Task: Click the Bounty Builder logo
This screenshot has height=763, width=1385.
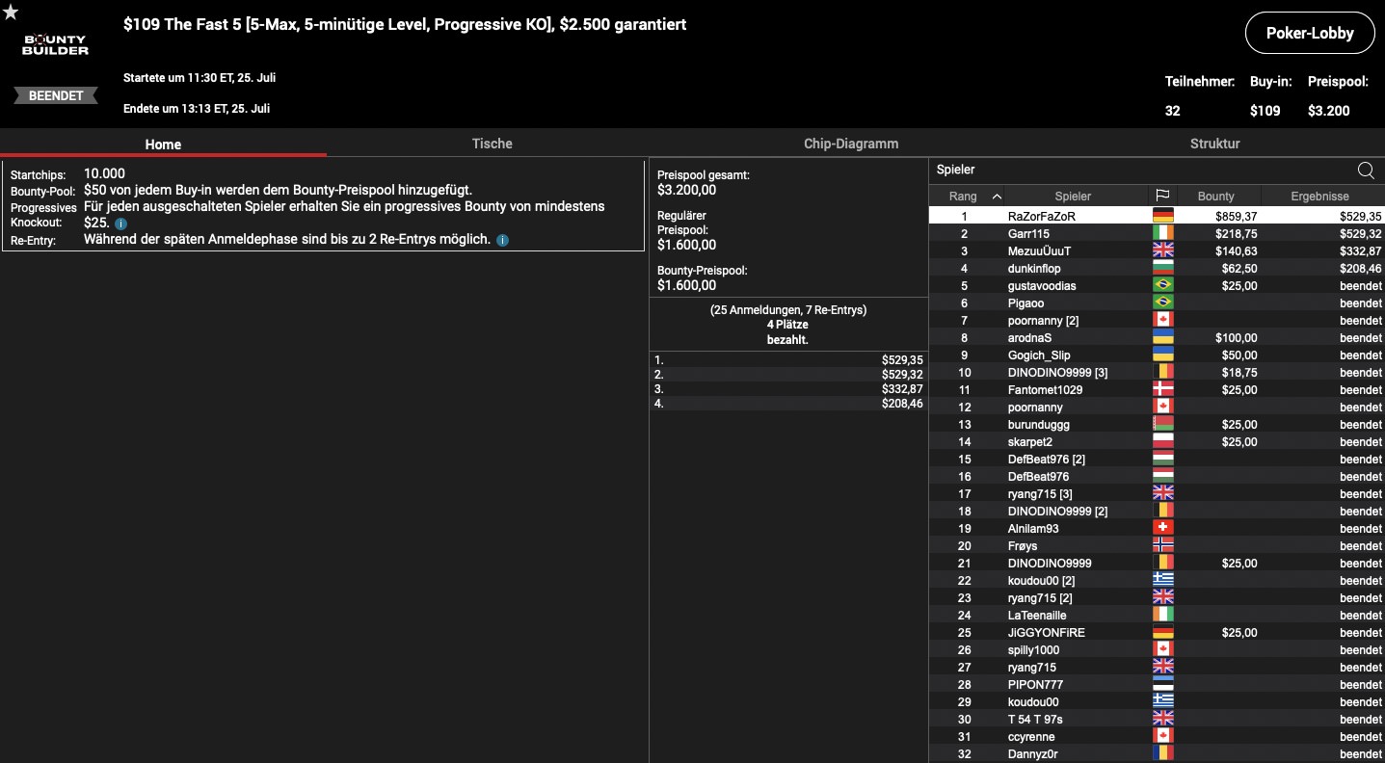Action: pyautogui.click(x=55, y=44)
